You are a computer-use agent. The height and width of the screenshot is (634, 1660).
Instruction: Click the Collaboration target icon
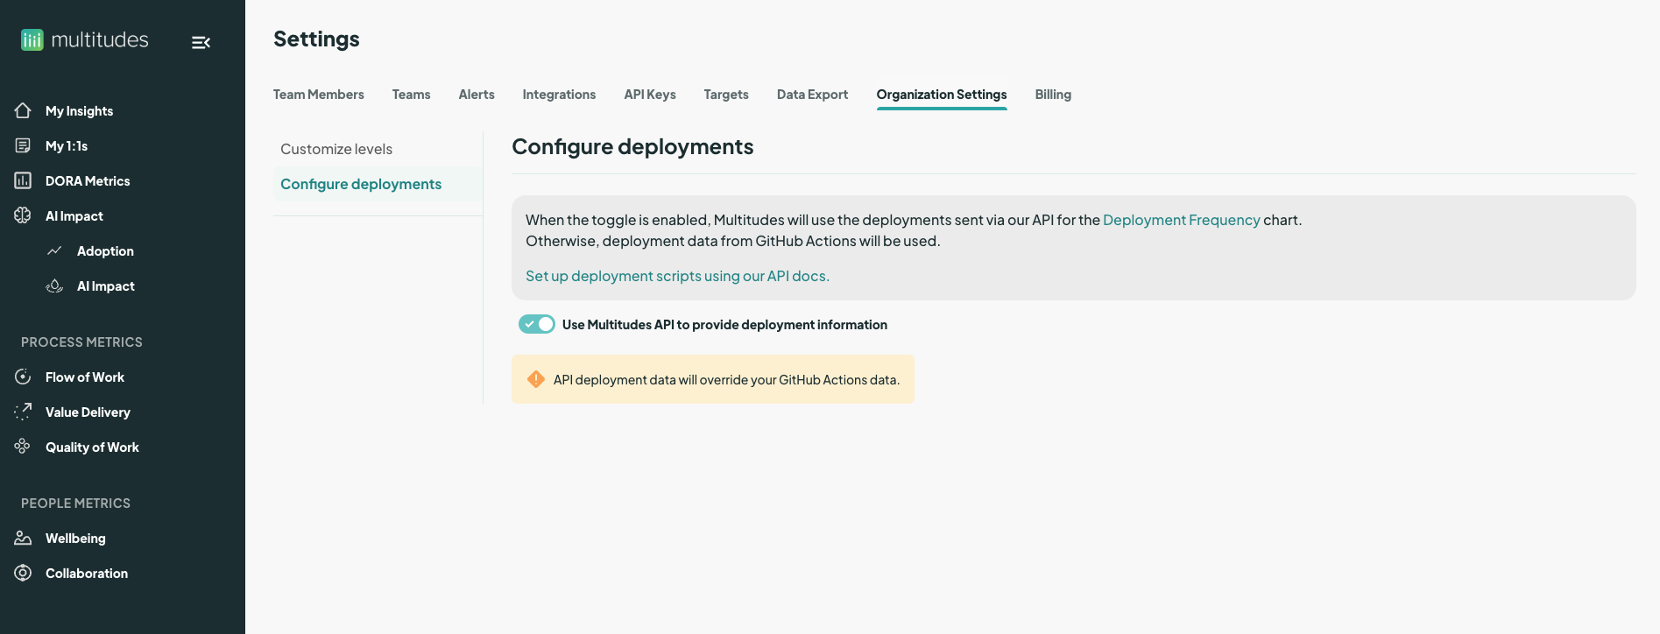pyautogui.click(x=23, y=573)
